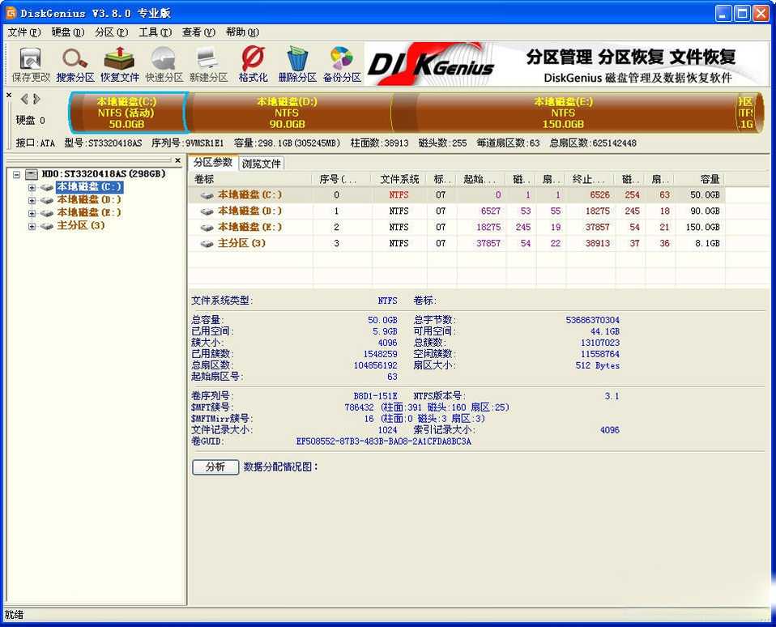Click the drive icon beside 本地磁盘(C:) in tree
The image size is (776, 627).
point(46,188)
